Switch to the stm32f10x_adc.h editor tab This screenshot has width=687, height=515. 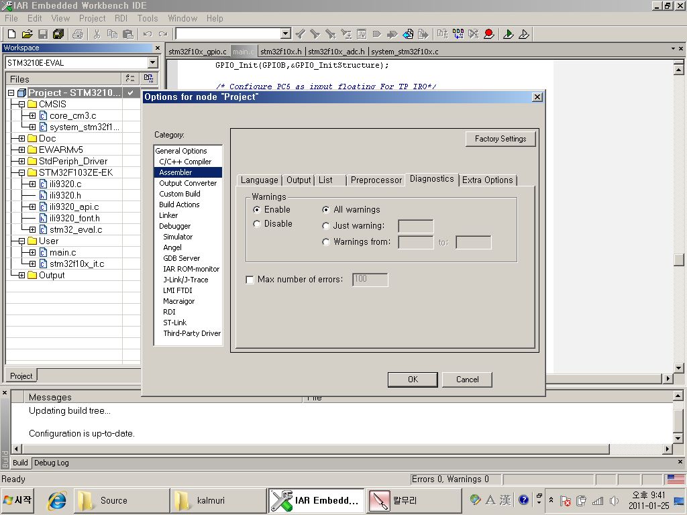tap(337, 52)
